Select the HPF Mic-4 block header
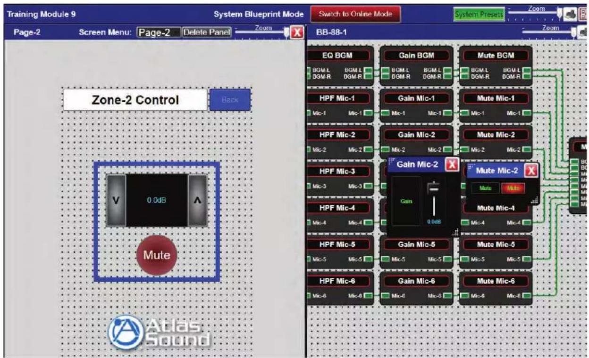Screen dimensions: 589x358 tap(338, 208)
